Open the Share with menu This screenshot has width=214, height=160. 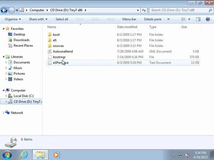pos(38,19)
